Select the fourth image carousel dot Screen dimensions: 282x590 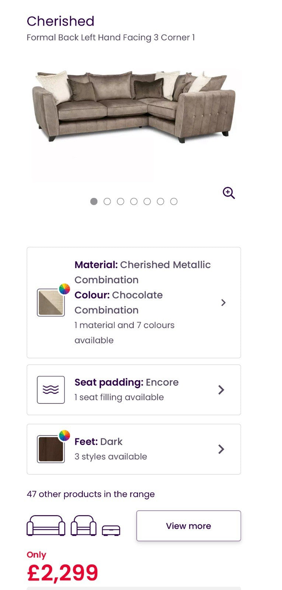(134, 201)
